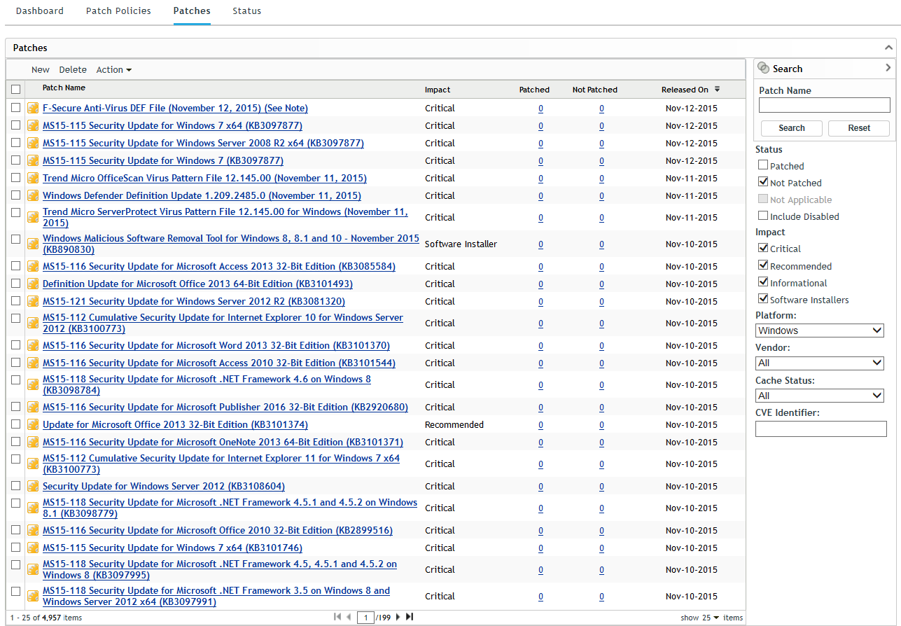This screenshot has width=901, height=626.
Task: Open the Platform dropdown showing Windows
Action: 819,331
